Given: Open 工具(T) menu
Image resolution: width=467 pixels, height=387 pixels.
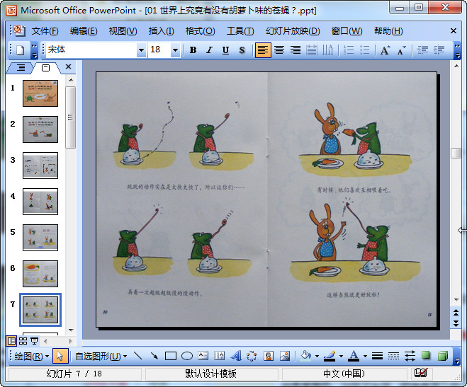Looking at the screenshot, I should [x=240, y=31].
